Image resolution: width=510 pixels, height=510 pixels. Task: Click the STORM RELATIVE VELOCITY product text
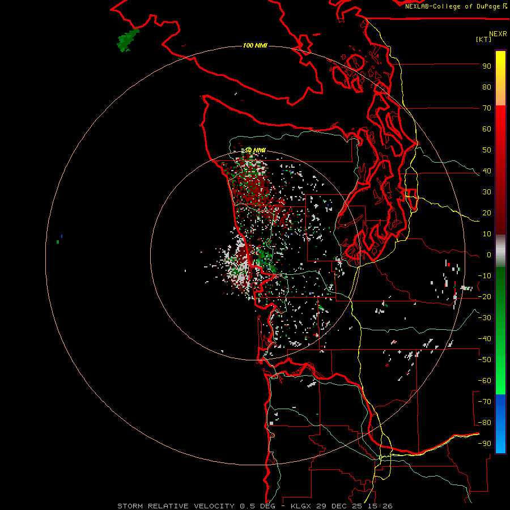[x=176, y=506]
